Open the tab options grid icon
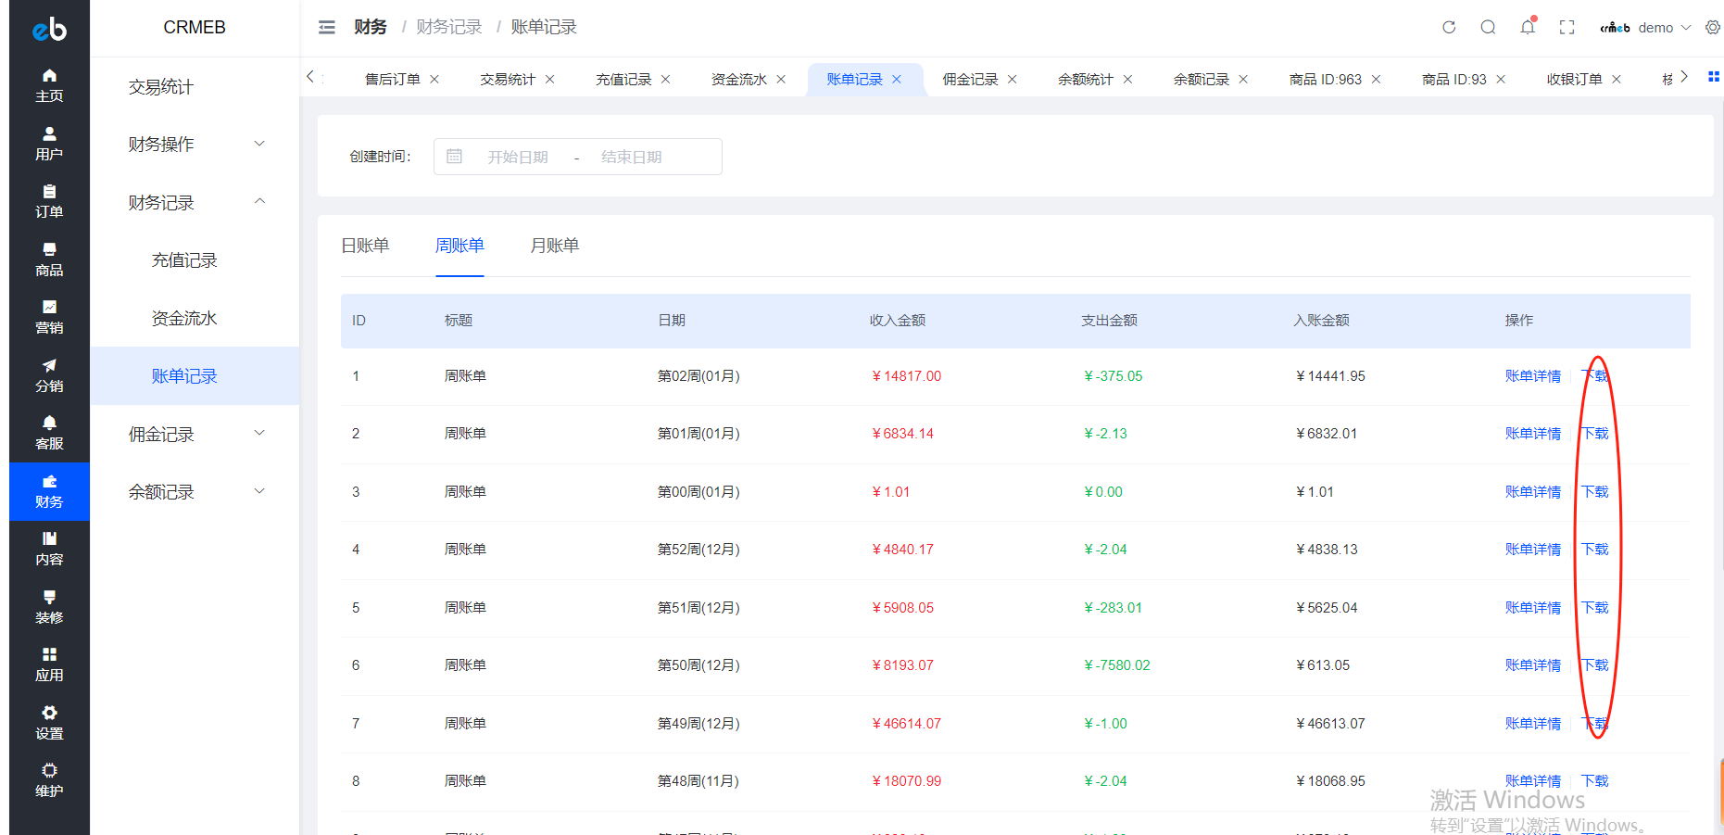 click(x=1713, y=77)
